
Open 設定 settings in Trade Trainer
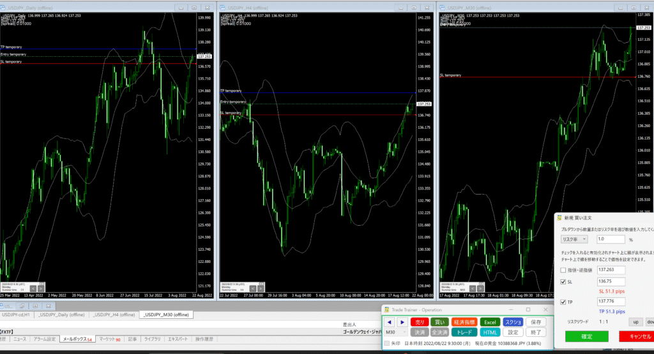(513, 332)
